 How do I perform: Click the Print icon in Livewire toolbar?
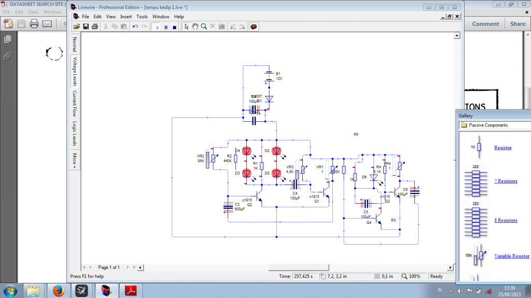(x=94, y=27)
